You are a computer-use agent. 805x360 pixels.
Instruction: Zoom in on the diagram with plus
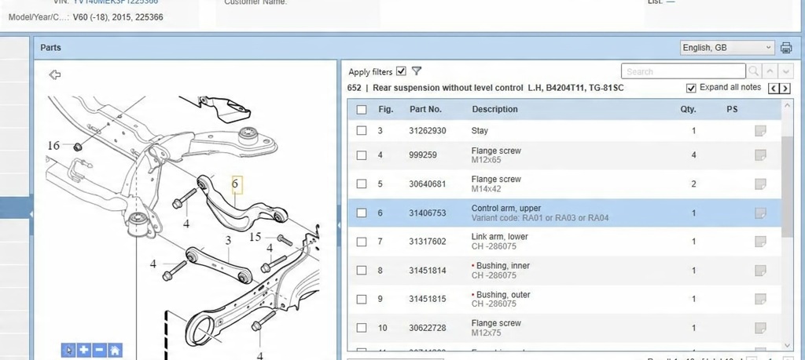[83, 351]
